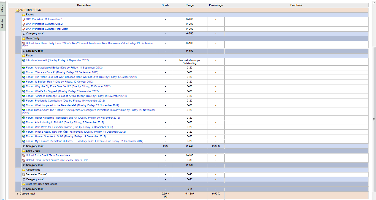The height and width of the screenshot is (200, 376).
Task: Click forum icon beside Introduce Yourself
Action: [x=24, y=60]
